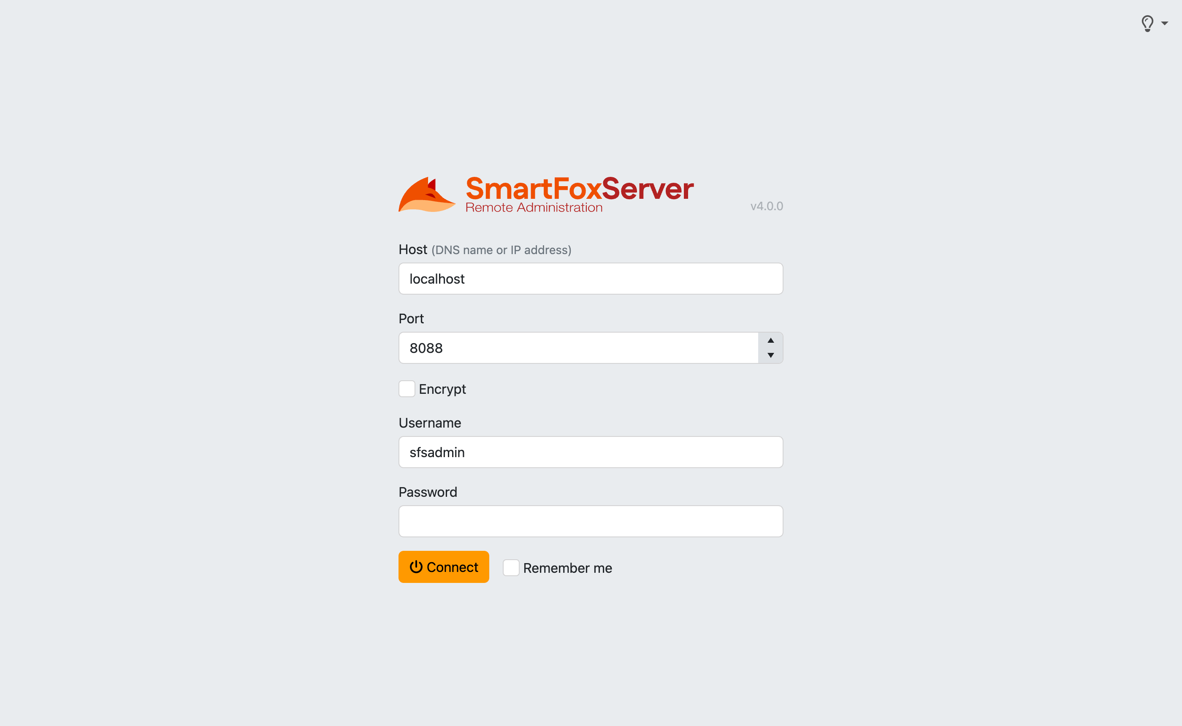The image size is (1182, 726).
Task: Click the SmartFoxServer title text
Action: 580,188
